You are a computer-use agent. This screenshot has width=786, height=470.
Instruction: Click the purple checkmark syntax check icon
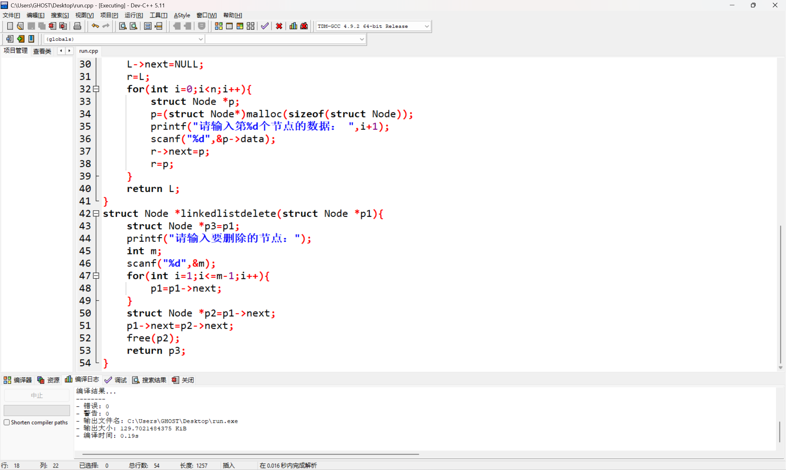click(265, 26)
